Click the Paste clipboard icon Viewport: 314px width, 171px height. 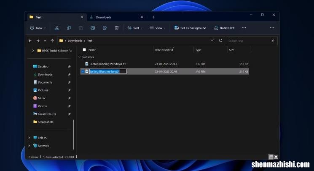pos(81,28)
